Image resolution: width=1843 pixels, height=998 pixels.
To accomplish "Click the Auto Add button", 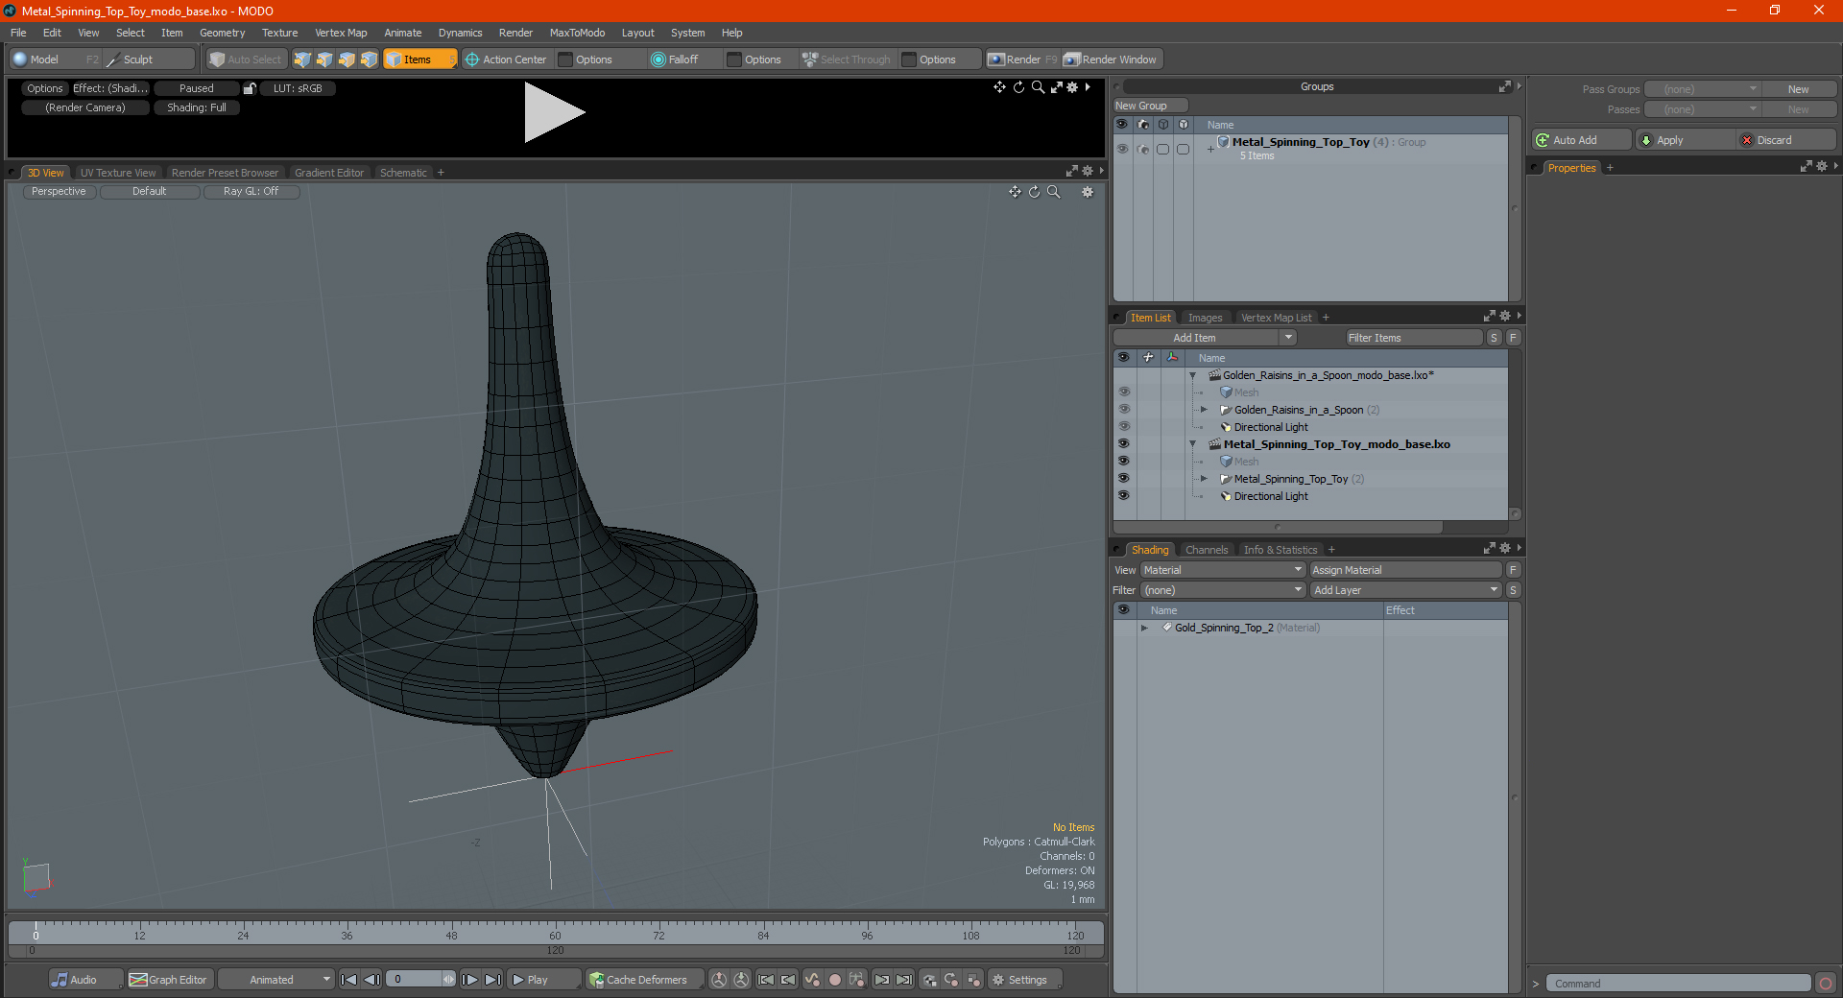I will 1581,140.
